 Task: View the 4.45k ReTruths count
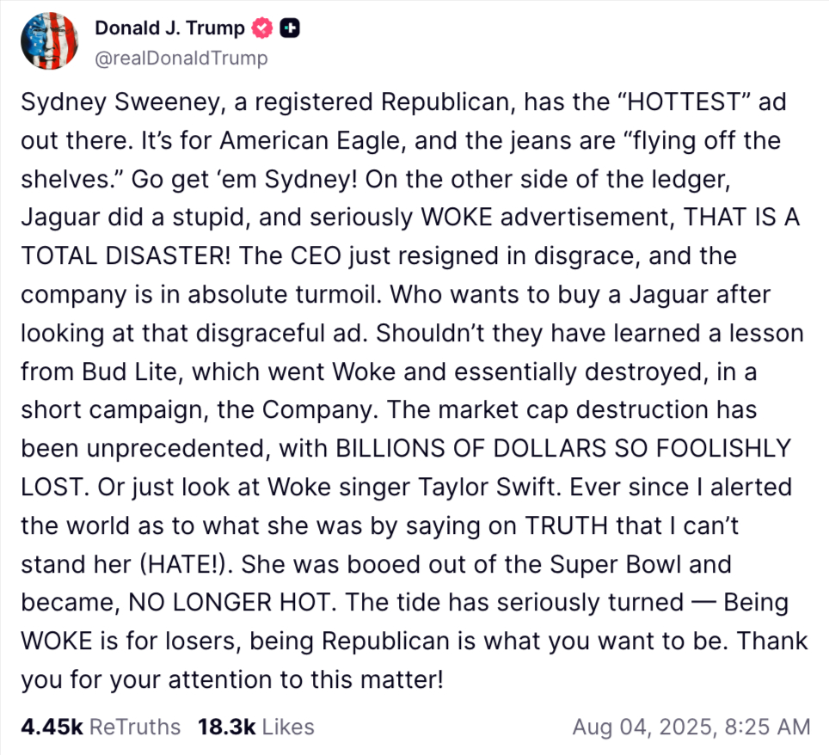click(52, 727)
